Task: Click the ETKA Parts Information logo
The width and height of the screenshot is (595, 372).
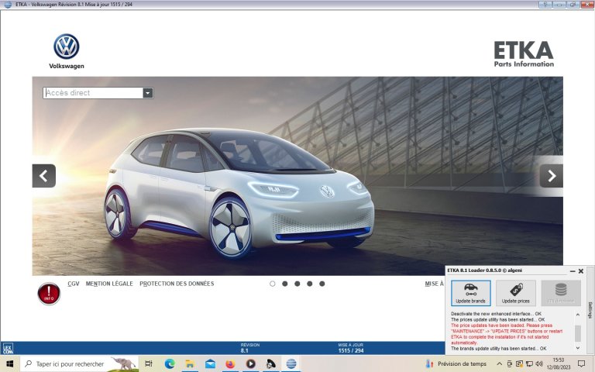Action: [524, 54]
